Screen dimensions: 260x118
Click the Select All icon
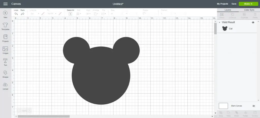pos(71,14)
